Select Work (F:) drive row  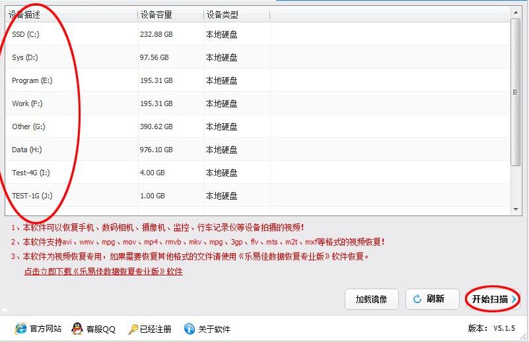[258, 103]
